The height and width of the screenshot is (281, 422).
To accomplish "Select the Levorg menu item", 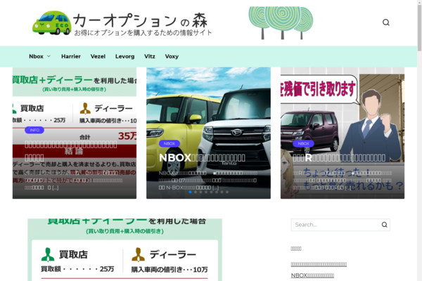I will 125,56.
